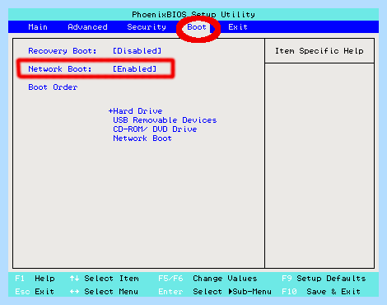Toggle the Network Boot [Enabled] value
The width and height of the screenshot is (387, 305).
(135, 69)
